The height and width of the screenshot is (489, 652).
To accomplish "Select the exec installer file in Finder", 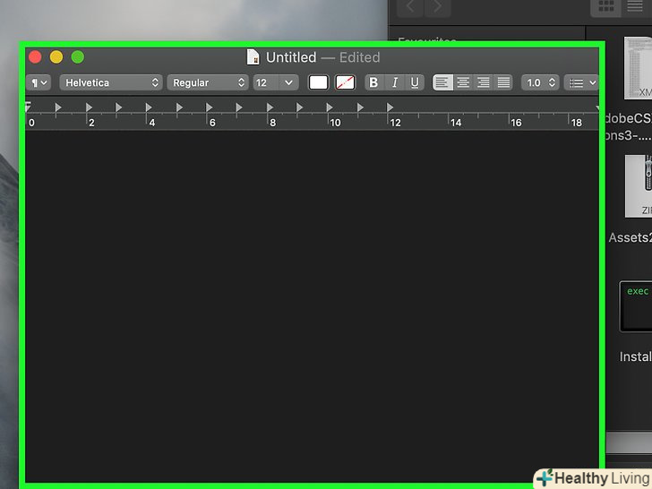I will pyautogui.click(x=637, y=306).
